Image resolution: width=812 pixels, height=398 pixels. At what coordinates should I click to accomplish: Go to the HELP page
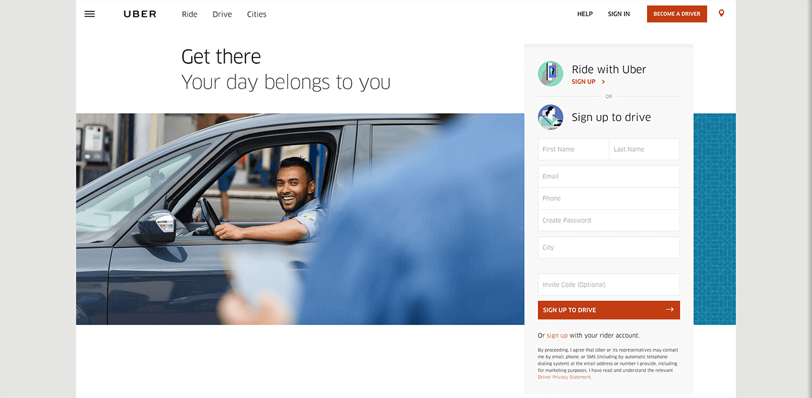pyautogui.click(x=585, y=14)
